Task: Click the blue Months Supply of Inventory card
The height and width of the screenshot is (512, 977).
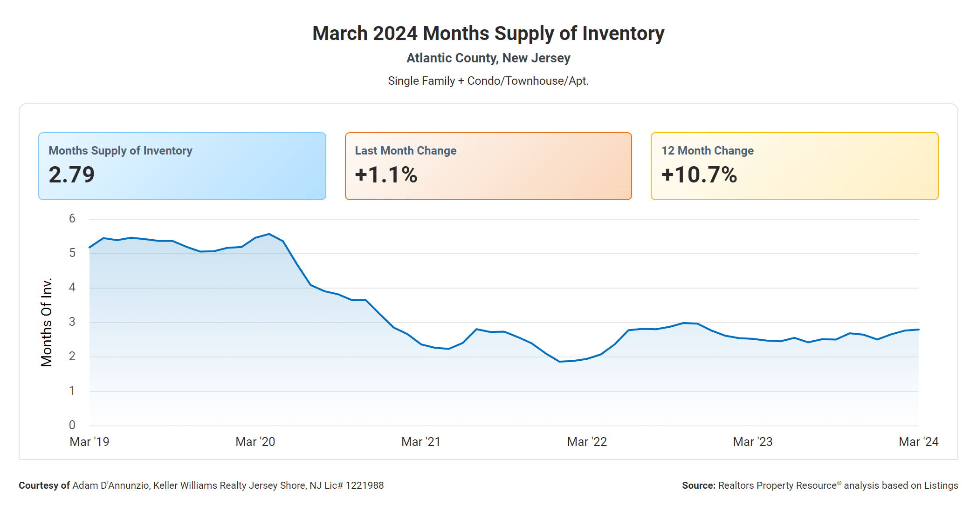Action: [x=182, y=166]
